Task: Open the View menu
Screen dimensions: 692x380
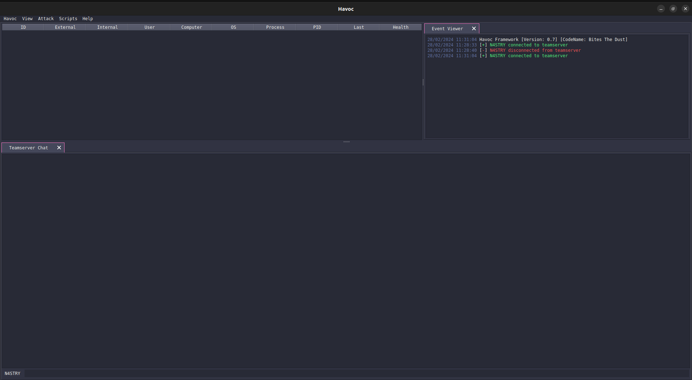Action: pyautogui.click(x=27, y=19)
